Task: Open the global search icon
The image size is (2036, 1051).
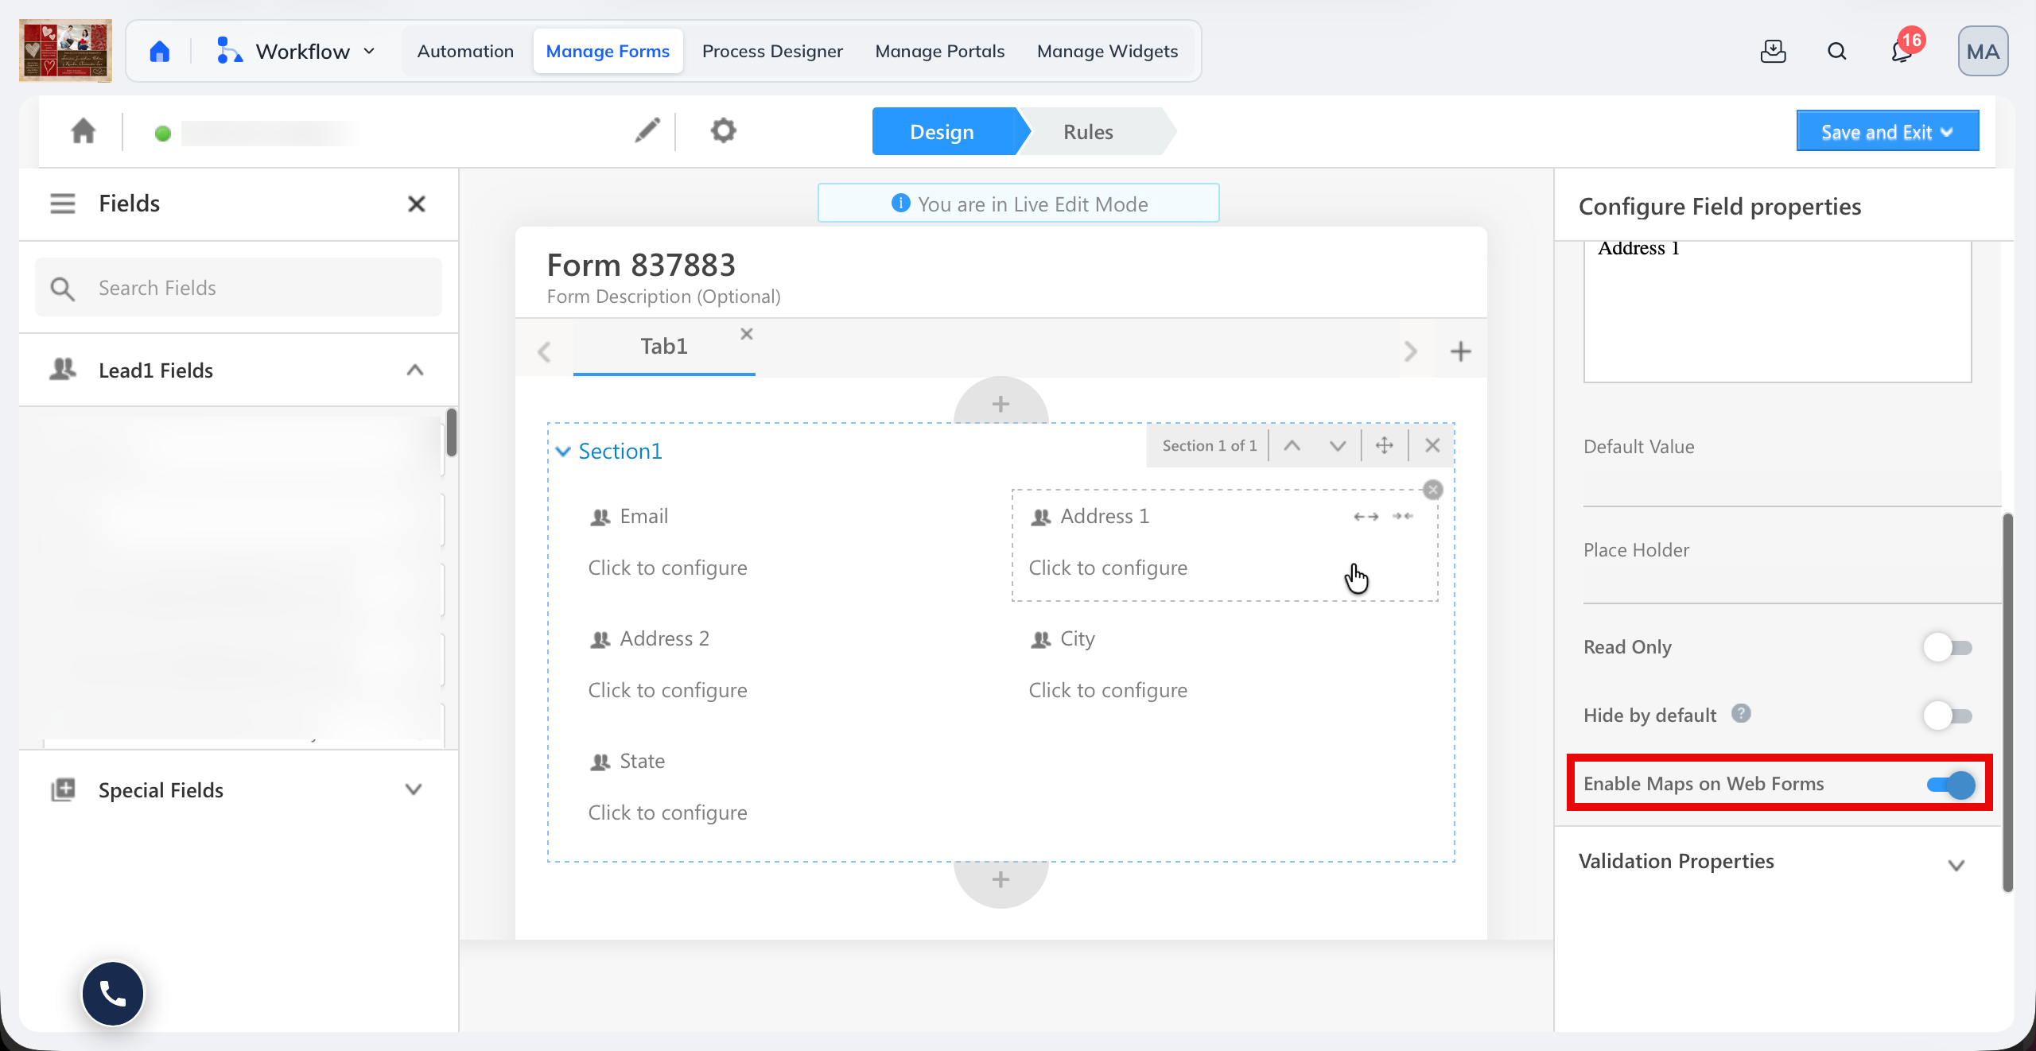Action: coord(1836,52)
